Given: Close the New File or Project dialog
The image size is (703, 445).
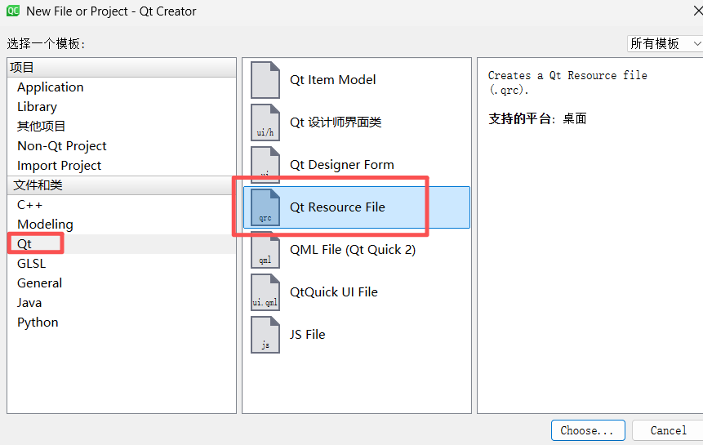Looking at the screenshot, I should [697, 11].
